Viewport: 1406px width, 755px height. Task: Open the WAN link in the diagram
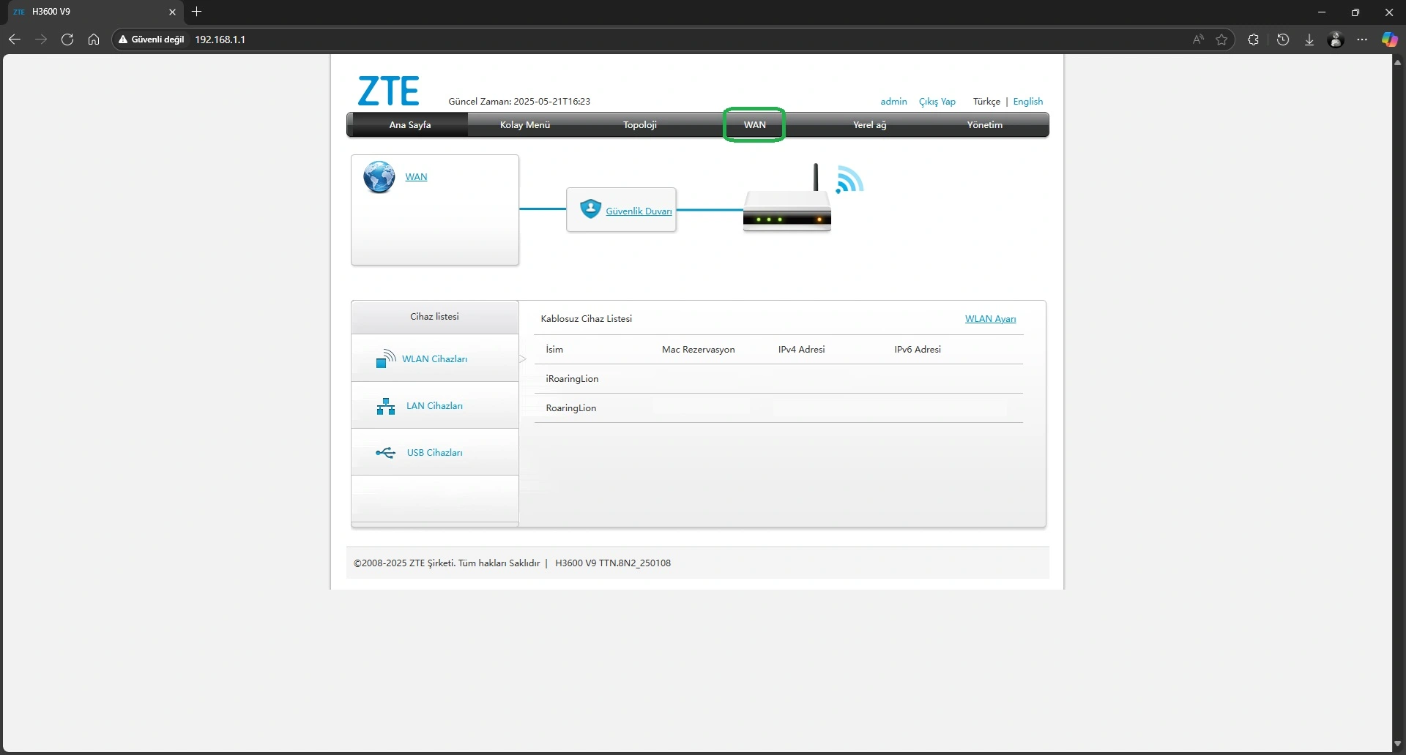click(x=416, y=177)
